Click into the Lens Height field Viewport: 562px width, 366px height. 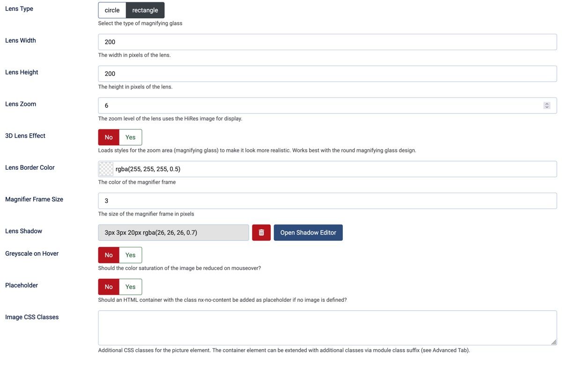pos(327,74)
